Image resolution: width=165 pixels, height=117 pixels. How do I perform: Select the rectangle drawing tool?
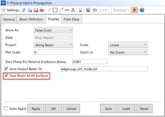pos(55,10)
